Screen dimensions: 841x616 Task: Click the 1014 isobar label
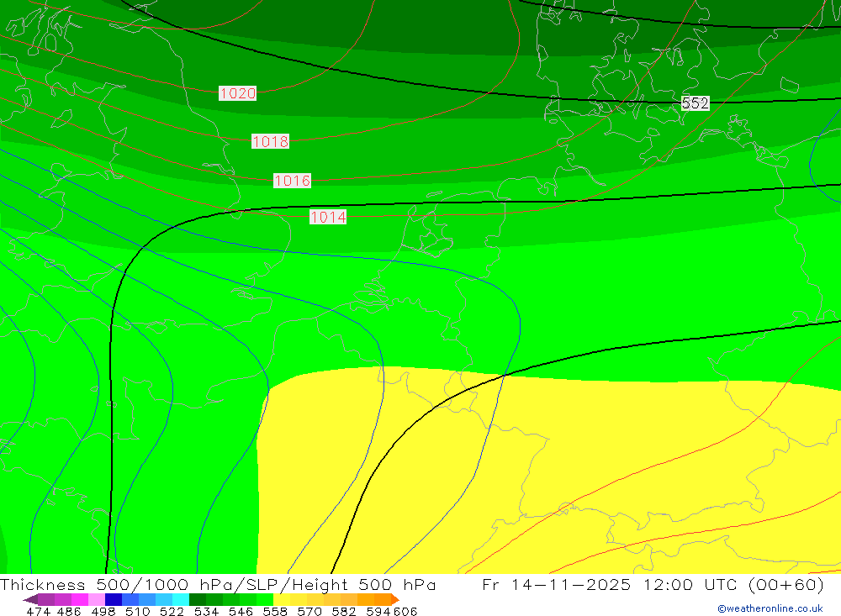[x=328, y=217]
